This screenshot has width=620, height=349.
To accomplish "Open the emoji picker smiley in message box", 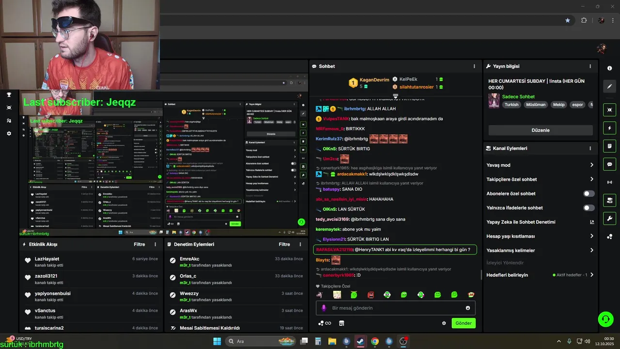I will tap(468, 308).
